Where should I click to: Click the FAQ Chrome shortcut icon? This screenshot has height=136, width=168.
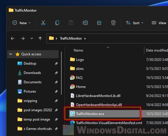72,77
